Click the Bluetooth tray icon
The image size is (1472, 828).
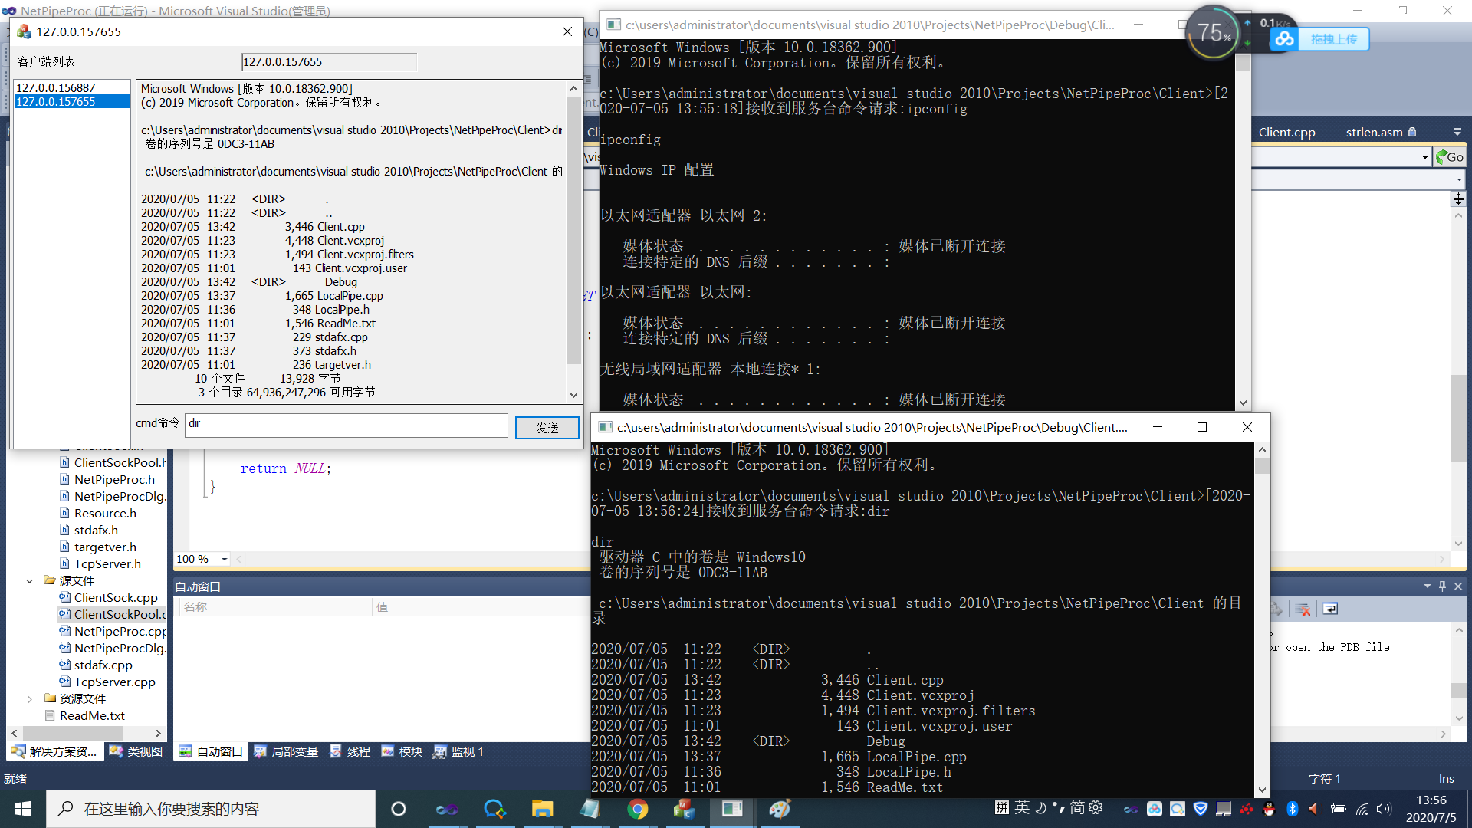tap(1293, 809)
